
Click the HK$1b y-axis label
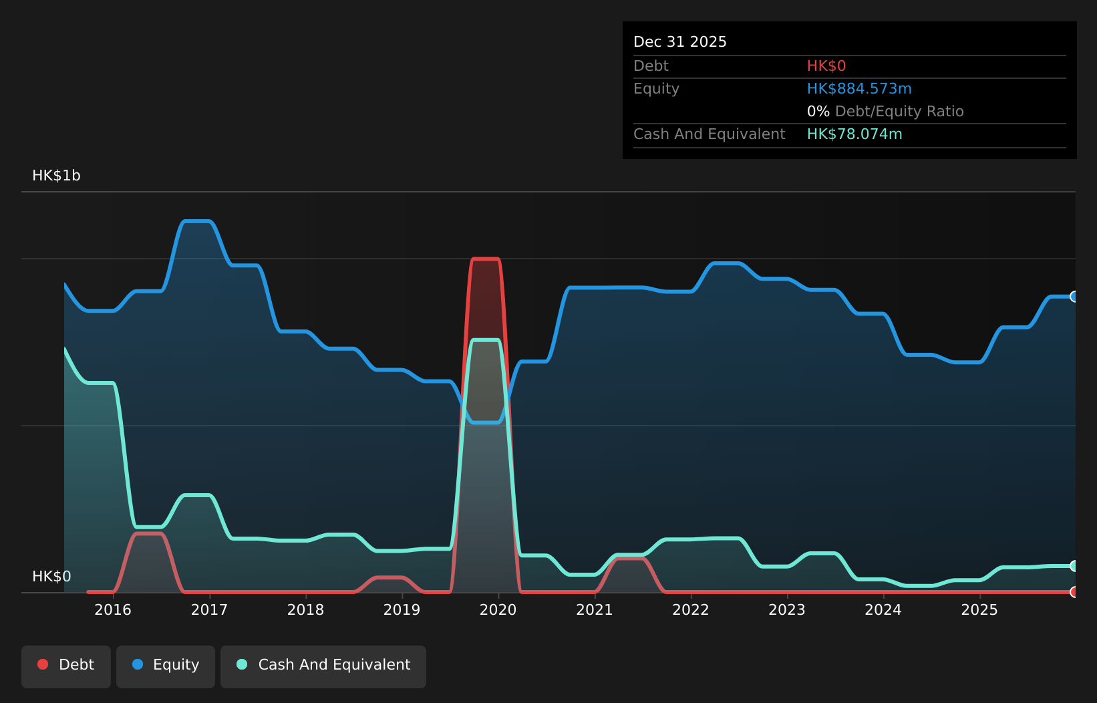click(56, 176)
